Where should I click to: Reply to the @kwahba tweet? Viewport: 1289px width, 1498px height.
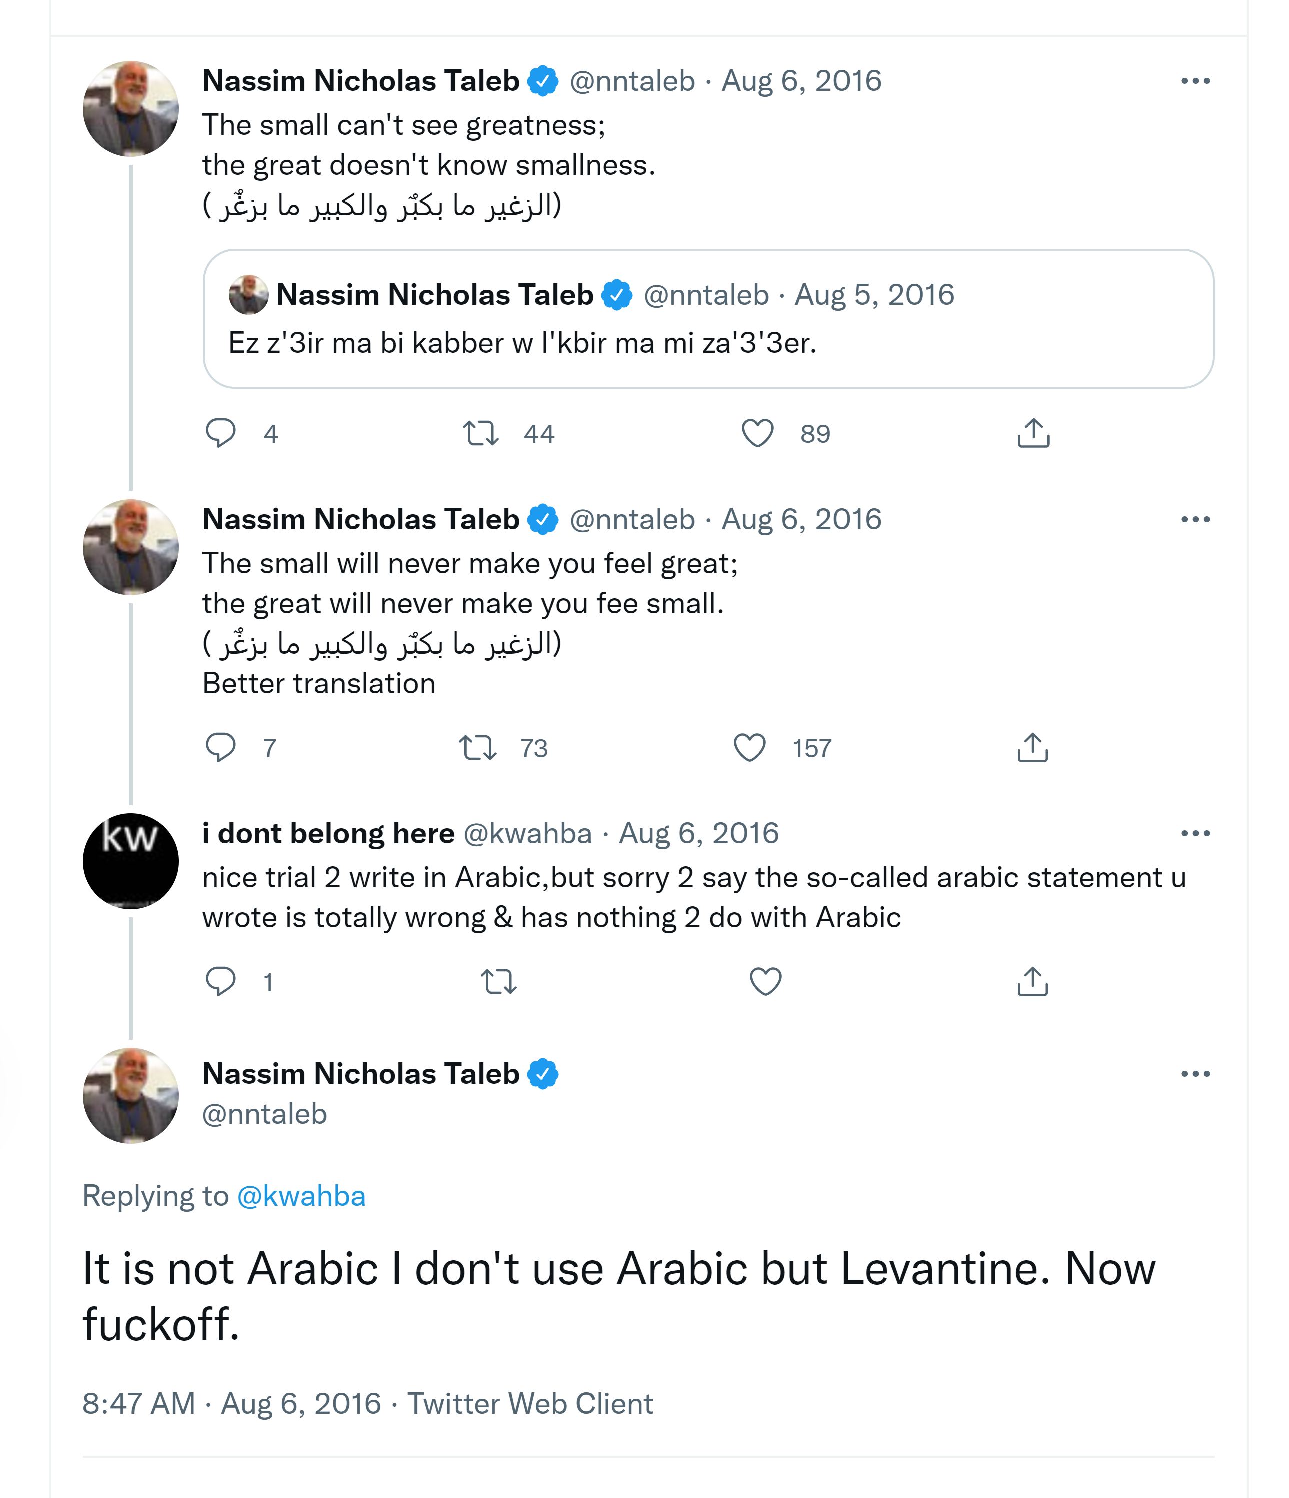(221, 982)
